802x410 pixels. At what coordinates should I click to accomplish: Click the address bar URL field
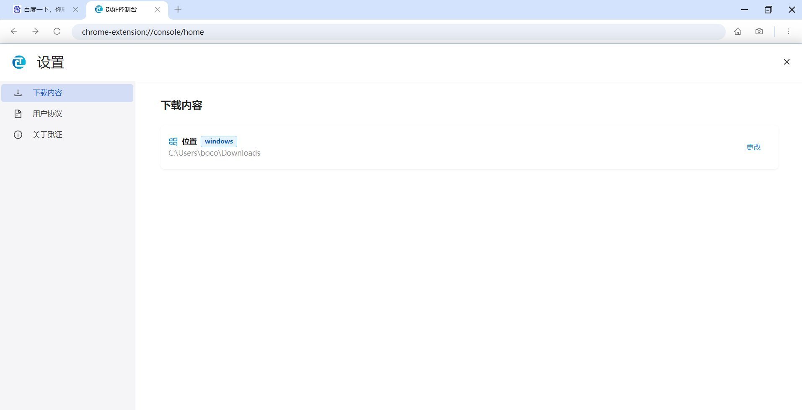(x=398, y=32)
